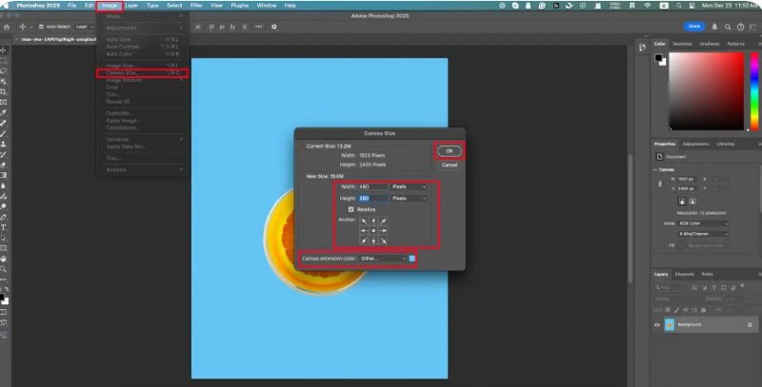The width and height of the screenshot is (762, 387).
Task: Select the Crop tool
Action: tap(3, 91)
